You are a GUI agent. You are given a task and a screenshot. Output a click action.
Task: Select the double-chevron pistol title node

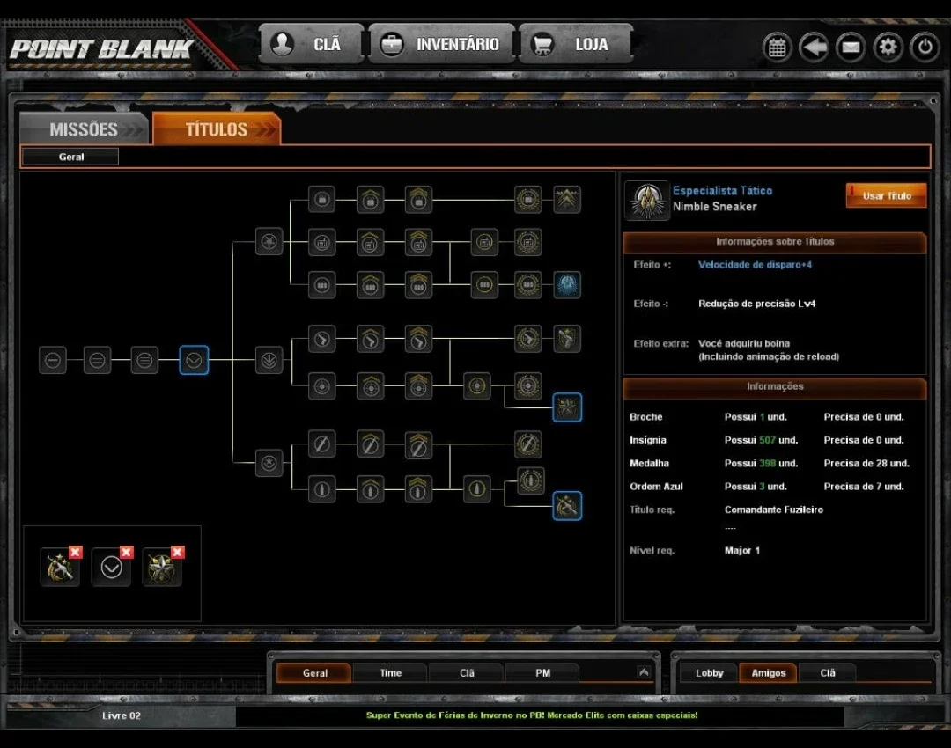click(x=418, y=339)
